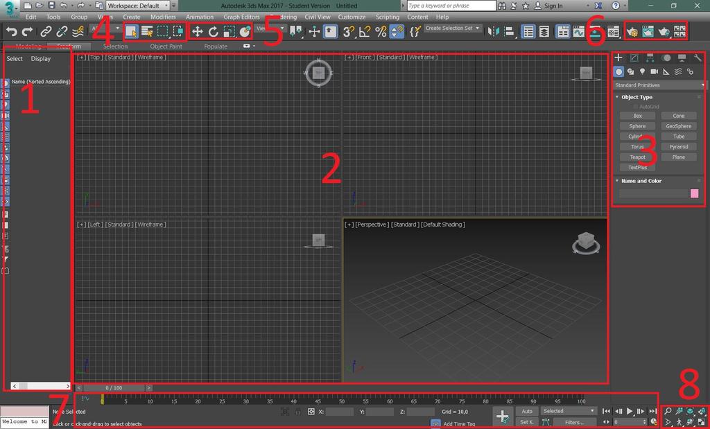Toggle Window/Crossing selection mode
Image resolution: width=710 pixels, height=429 pixels.
point(178,31)
